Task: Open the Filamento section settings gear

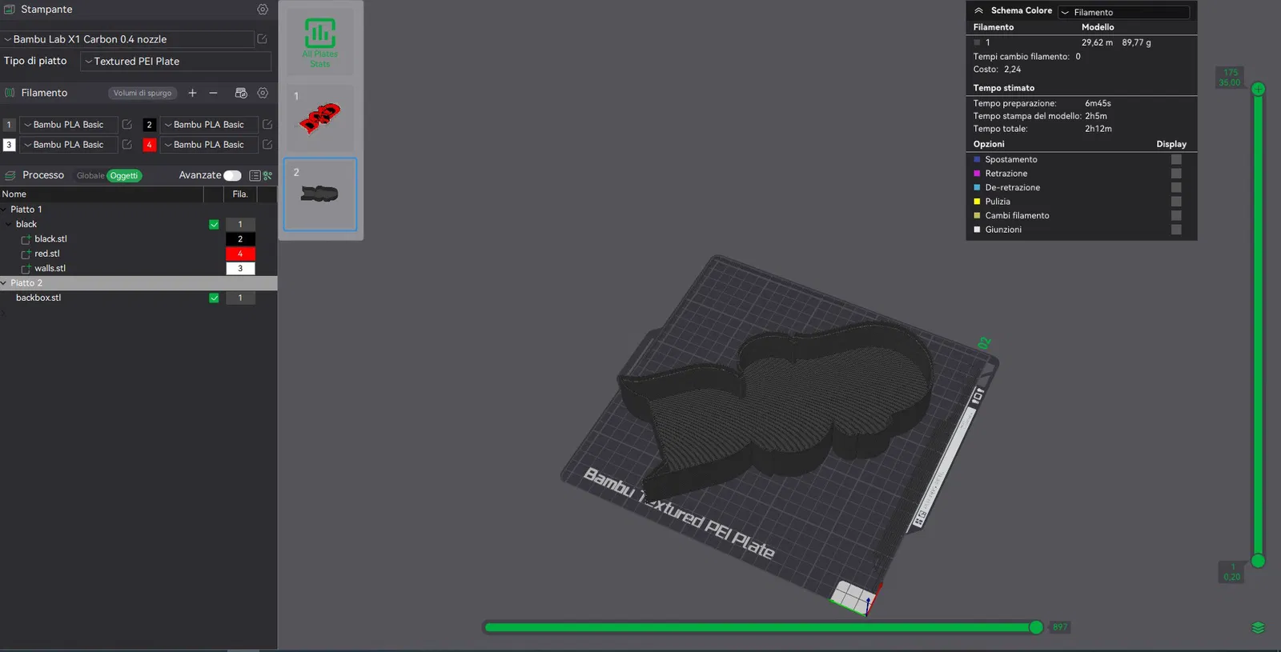Action: point(263,93)
